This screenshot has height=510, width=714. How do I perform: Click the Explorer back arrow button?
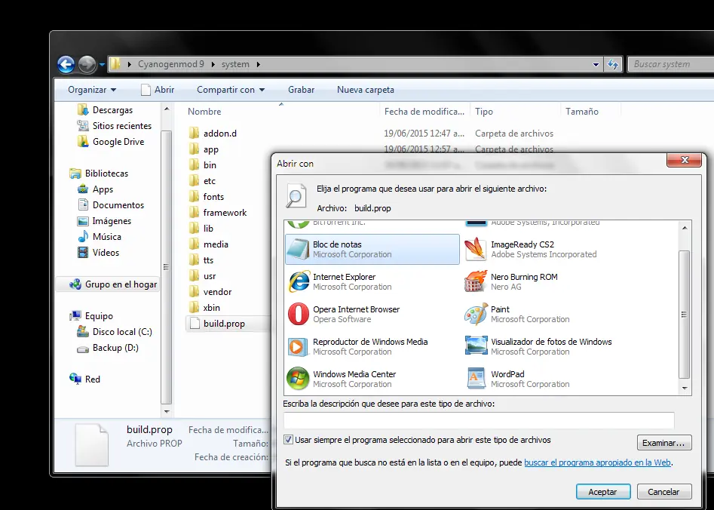click(x=66, y=64)
